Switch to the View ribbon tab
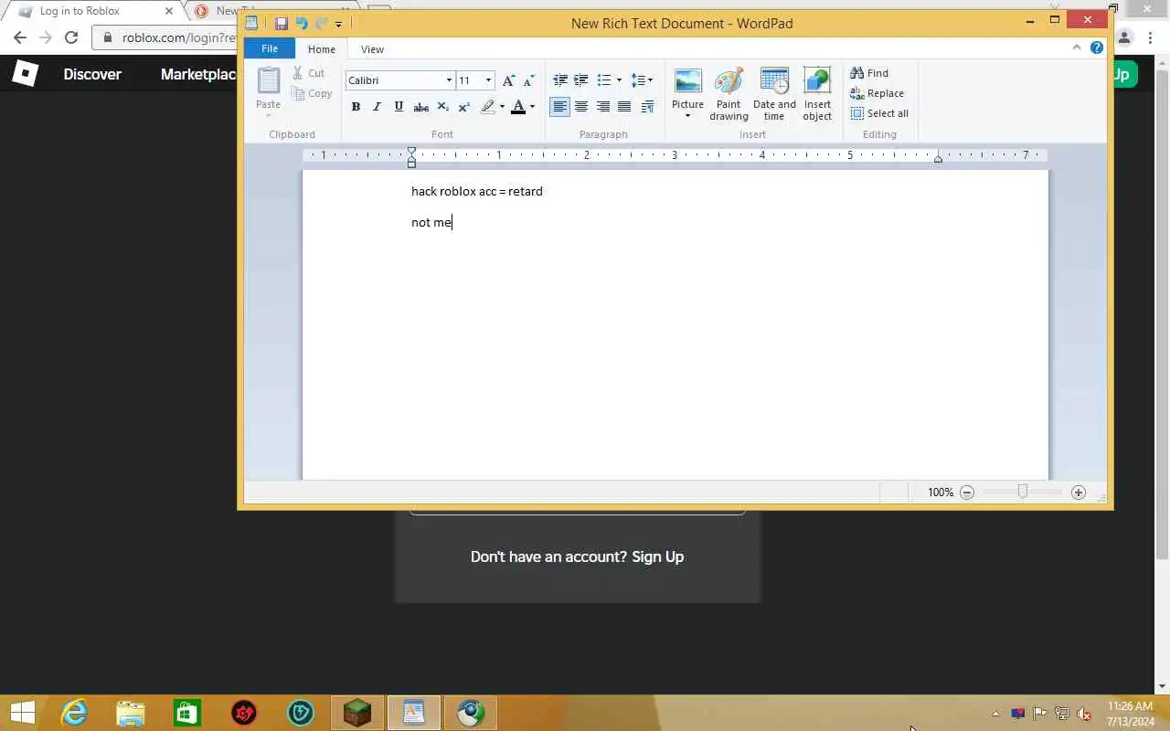The height and width of the screenshot is (731, 1170). pyautogui.click(x=372, y=49)
